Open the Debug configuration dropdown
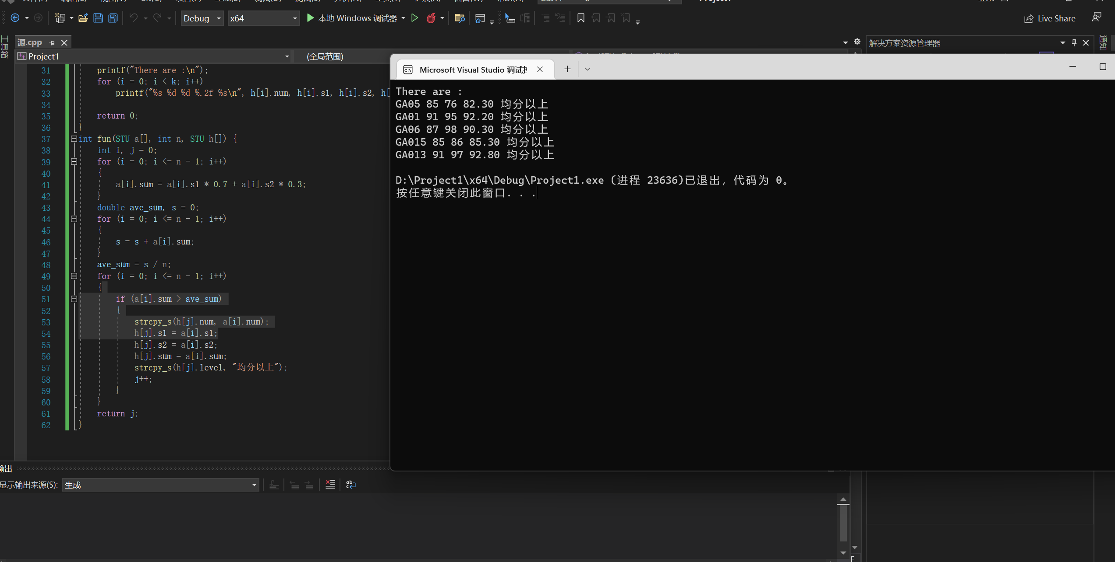 pyautogui.click(x=202, y=18)
